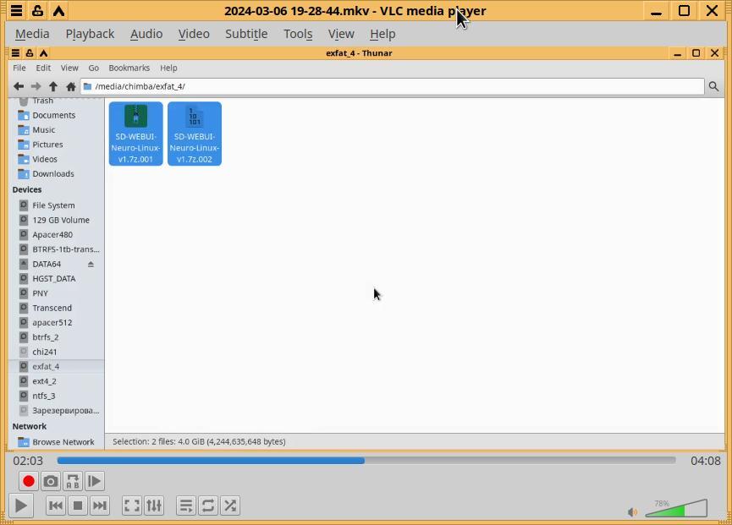Open HGST_DATA device in sidebar
Screen dimensions: 732x525
pyautogui.click(x=56, y=279)
